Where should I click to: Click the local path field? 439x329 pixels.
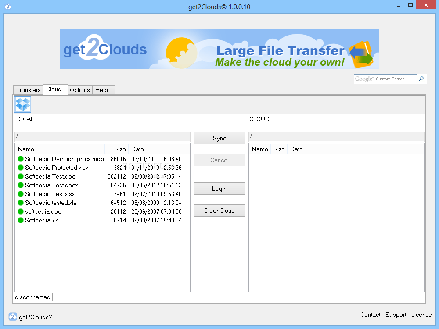[x=102, y=137]
